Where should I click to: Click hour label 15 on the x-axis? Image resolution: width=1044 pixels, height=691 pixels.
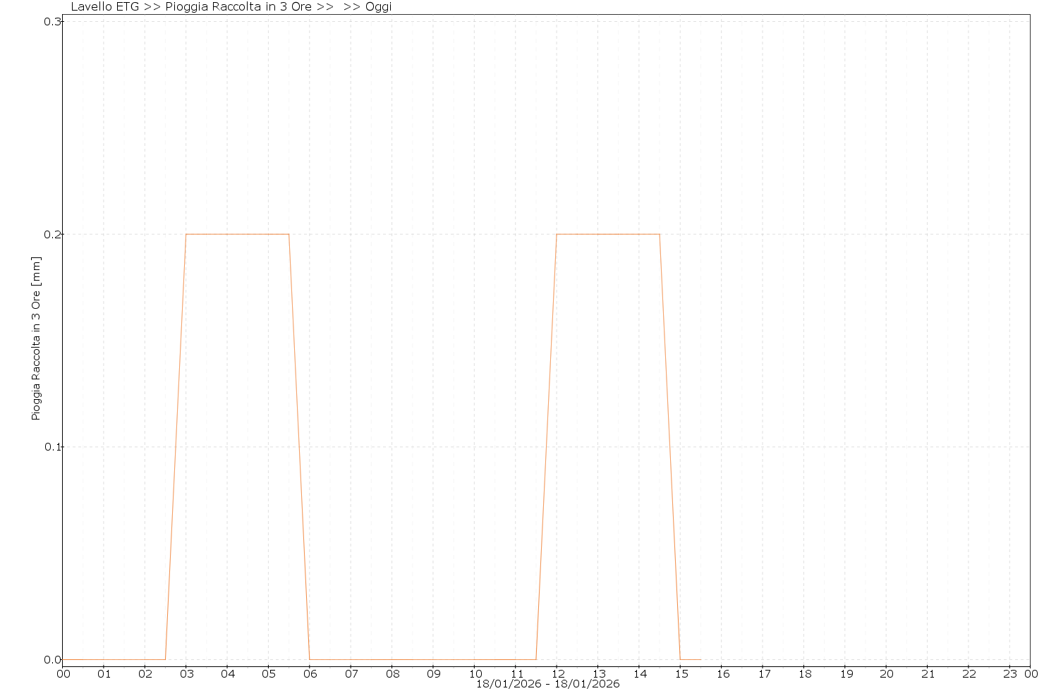[681, 674]
